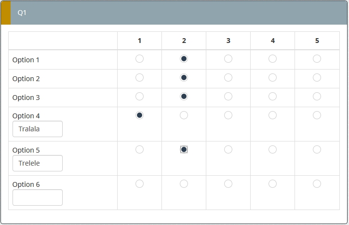
Task: Select rating 1 for Option 6
Action: tap(139, 184)
